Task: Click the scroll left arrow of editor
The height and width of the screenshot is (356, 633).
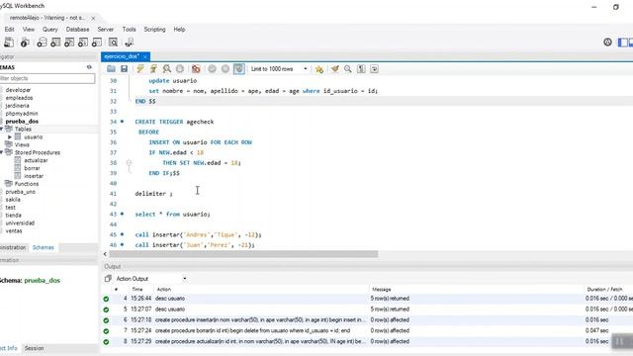Action: [x=105, y=254]
